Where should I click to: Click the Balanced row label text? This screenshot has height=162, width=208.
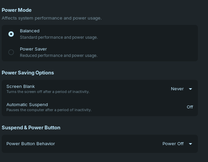30,31
